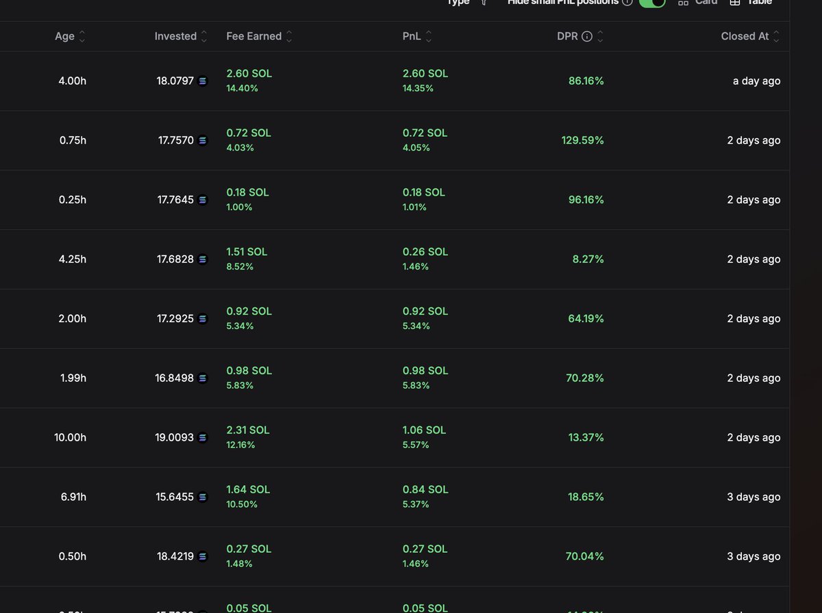This screenshot has height=613, width=822.
Task: Click the 15.6455 invested amount
Action: [x=175, y=497]
